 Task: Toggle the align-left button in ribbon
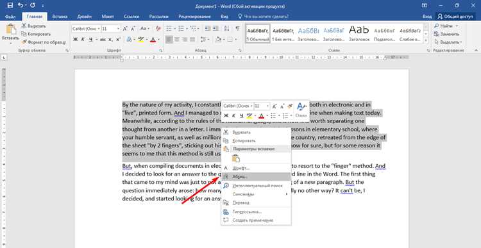point(169,40)
